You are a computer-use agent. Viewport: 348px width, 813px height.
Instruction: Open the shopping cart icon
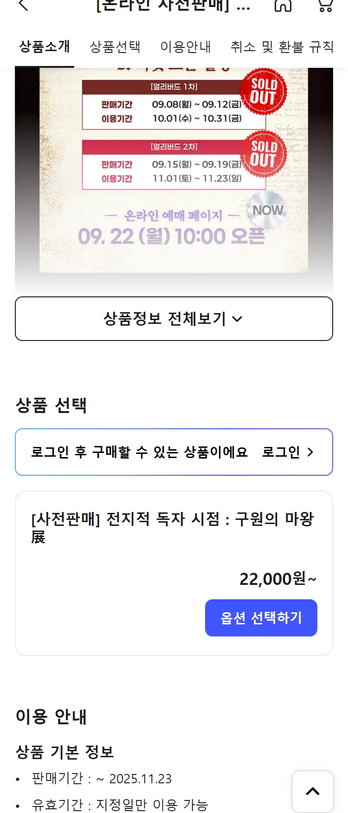(325, 6)
